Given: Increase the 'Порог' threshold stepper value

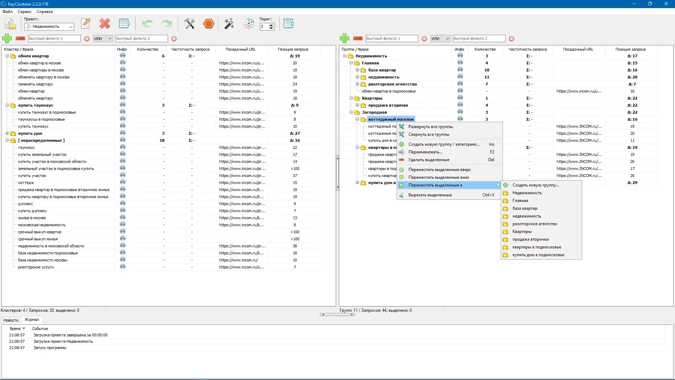Looking at the screenshot, I should click(x=271, y=25).
